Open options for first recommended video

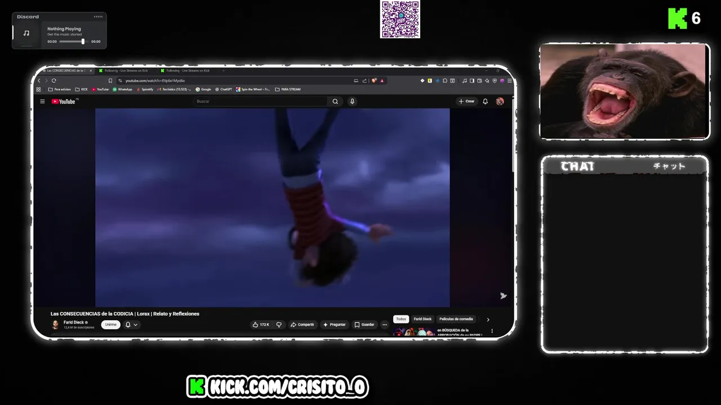click(x=492, y=331)
